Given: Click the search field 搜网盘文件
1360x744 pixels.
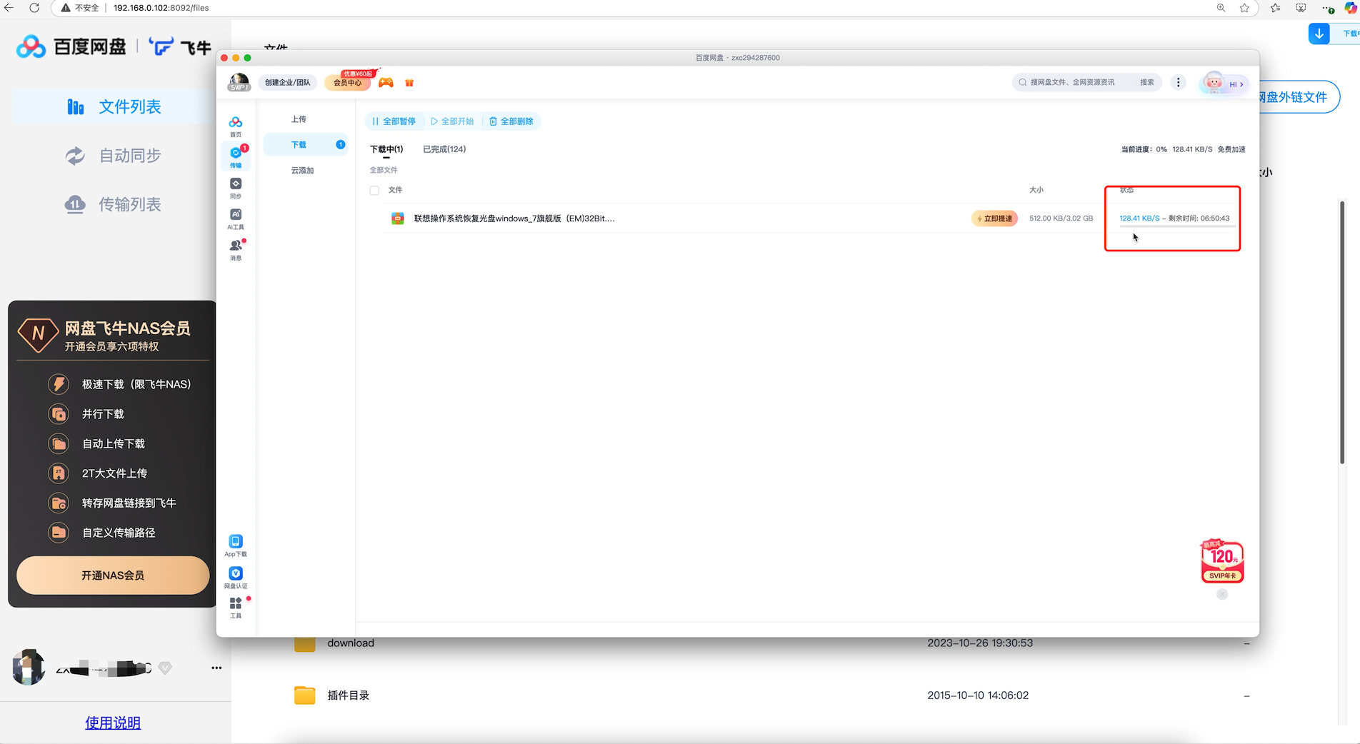Looking at the screenshot, I should click(x=1075, y=83).
